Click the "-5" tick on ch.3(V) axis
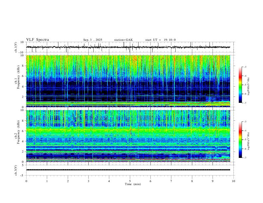 coord(23,175)
